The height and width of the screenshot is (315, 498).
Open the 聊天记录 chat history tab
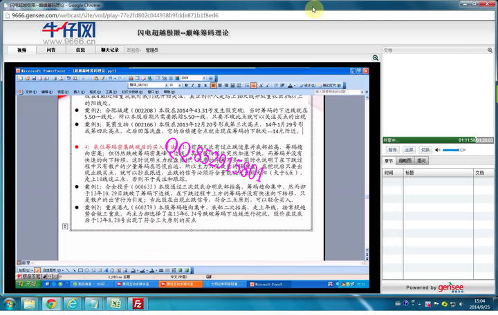point(110,50)
